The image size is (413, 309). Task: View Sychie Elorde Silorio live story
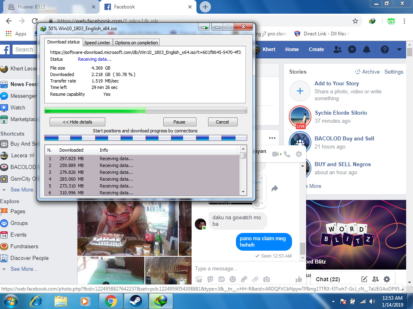300,117
